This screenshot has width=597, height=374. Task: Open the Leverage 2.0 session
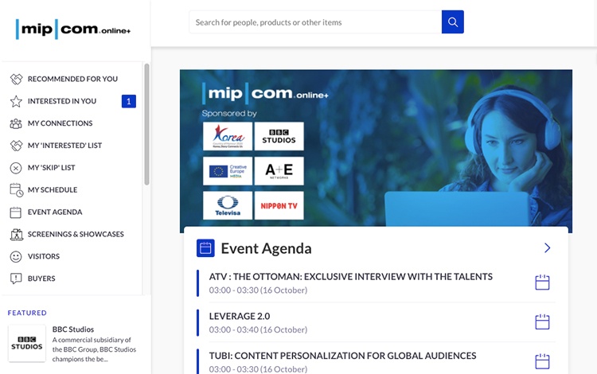point(240,317)
